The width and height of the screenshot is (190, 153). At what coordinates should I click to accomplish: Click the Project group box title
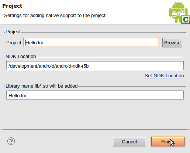[13, 32]
